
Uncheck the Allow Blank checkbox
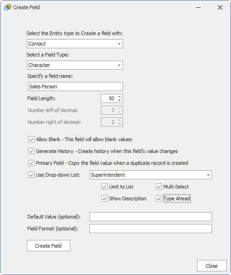click(31, 139)
